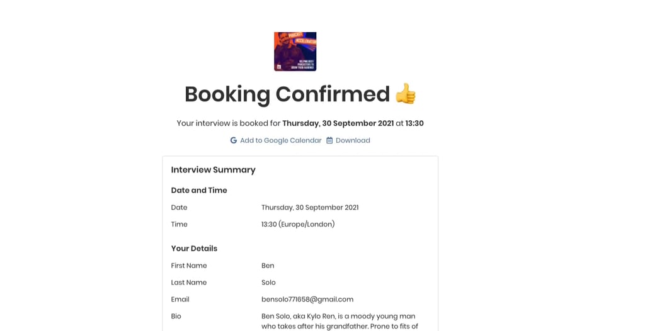The image size is (645, 331).
Task: Click Add to Google Calendar link
Action: point(280,140)
